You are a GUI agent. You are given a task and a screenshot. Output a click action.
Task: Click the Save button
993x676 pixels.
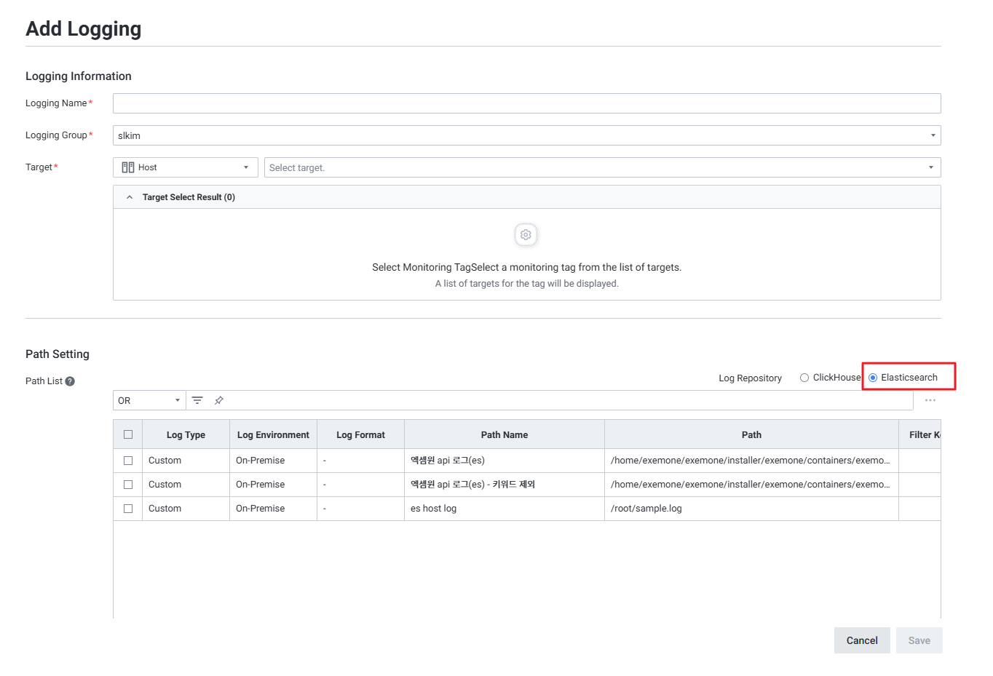coord(919,640)
